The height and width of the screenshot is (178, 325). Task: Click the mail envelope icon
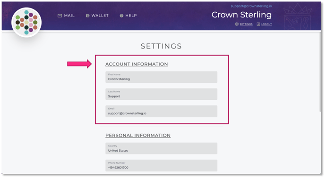[x=60, y=16]
